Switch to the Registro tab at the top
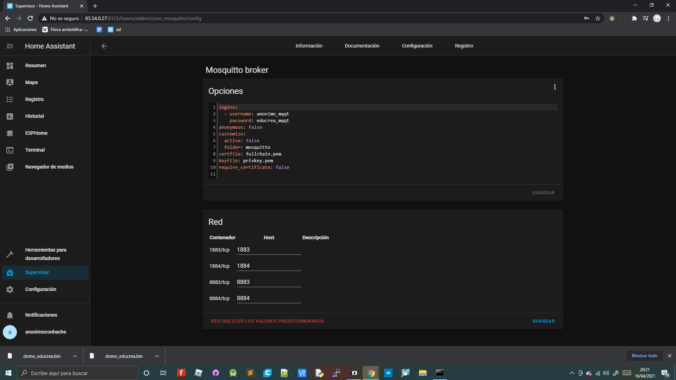The height and width of the screenshot is (380, 676). 464,46
